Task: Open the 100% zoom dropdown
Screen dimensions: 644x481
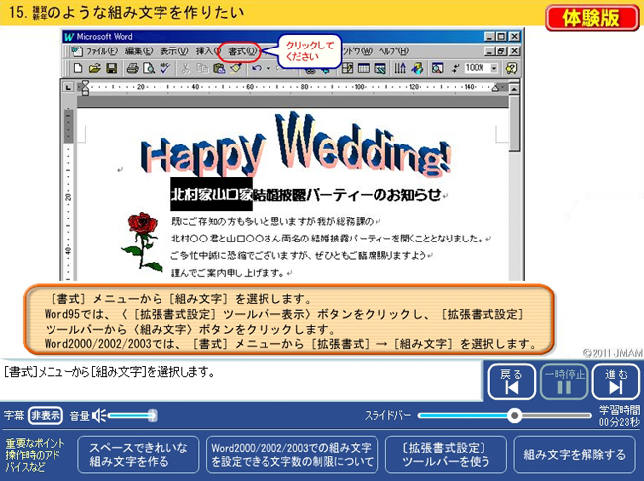Action: pyautogui.click(x=494, y=68)
